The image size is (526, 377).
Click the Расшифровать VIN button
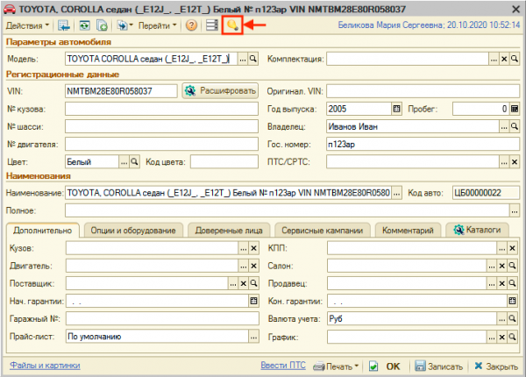(220, 91)
